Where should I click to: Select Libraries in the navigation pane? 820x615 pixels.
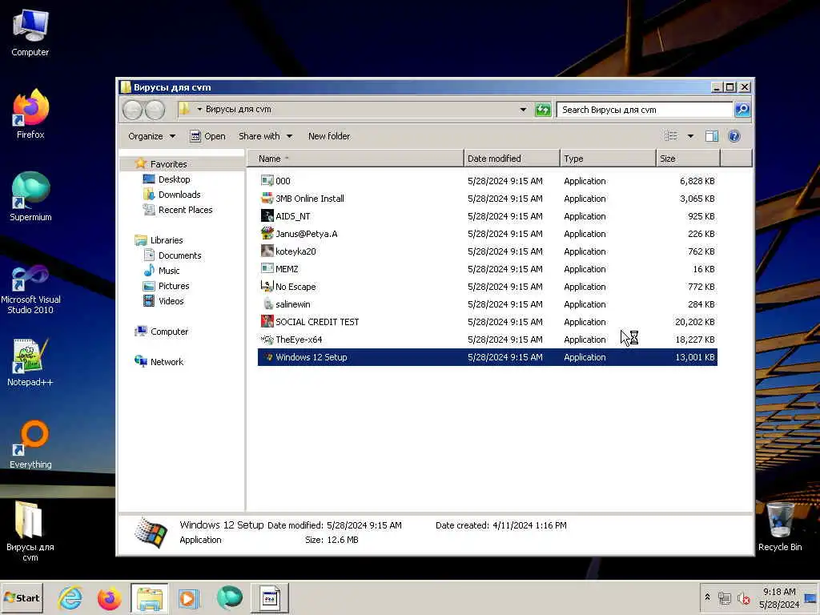pos(167,240)
